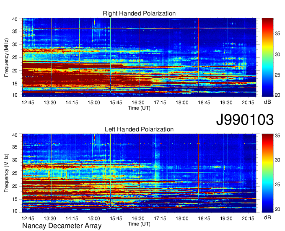Screen dimensions: 285x231
Task: Click 10 MHz tick on Left Handed frequency axis
Action: 15,211
